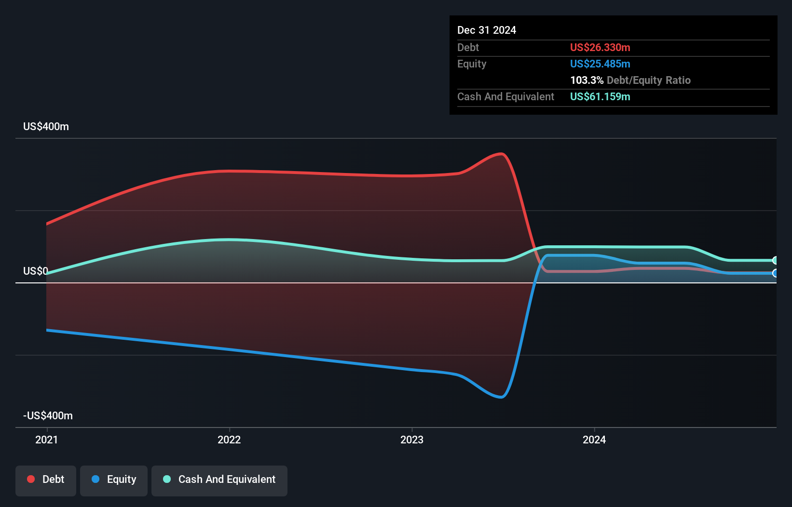Screen dimensions: 792x507
Task: Select the teal cash endpoint marker on the chart
Action: click(775, 260)
